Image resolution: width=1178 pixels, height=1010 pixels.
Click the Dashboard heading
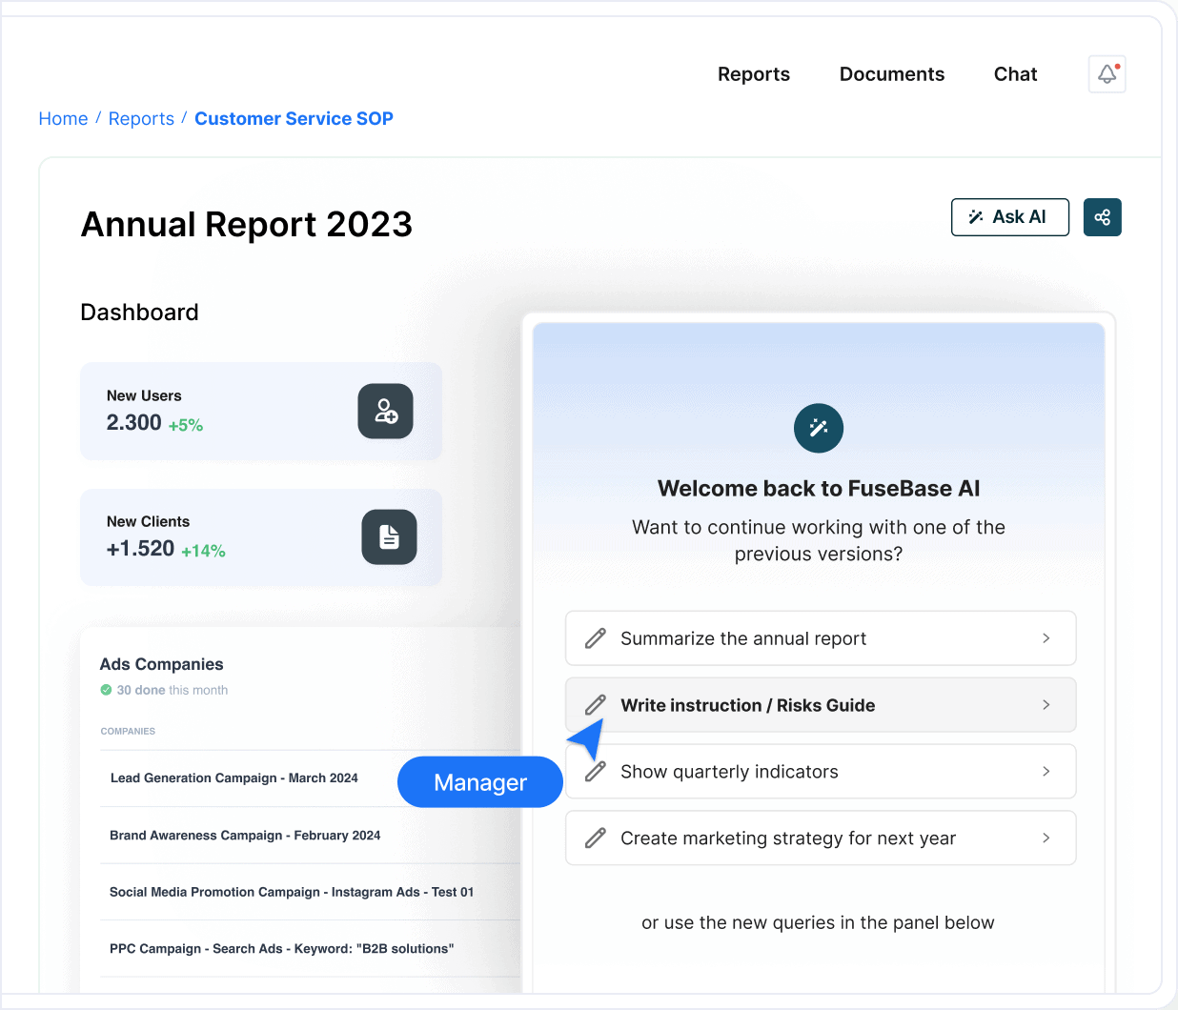140,313
